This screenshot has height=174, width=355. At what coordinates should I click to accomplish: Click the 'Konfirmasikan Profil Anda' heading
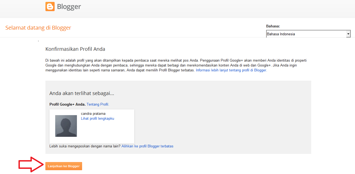pyautogui.click(x=75, y=49)
